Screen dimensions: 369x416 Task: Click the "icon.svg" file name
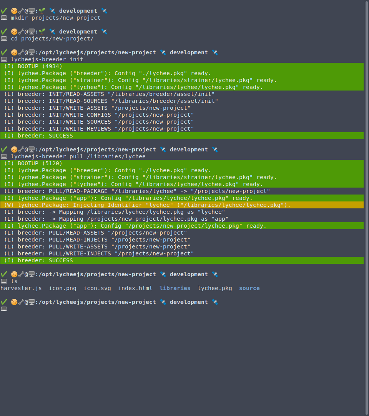point(97,288)
